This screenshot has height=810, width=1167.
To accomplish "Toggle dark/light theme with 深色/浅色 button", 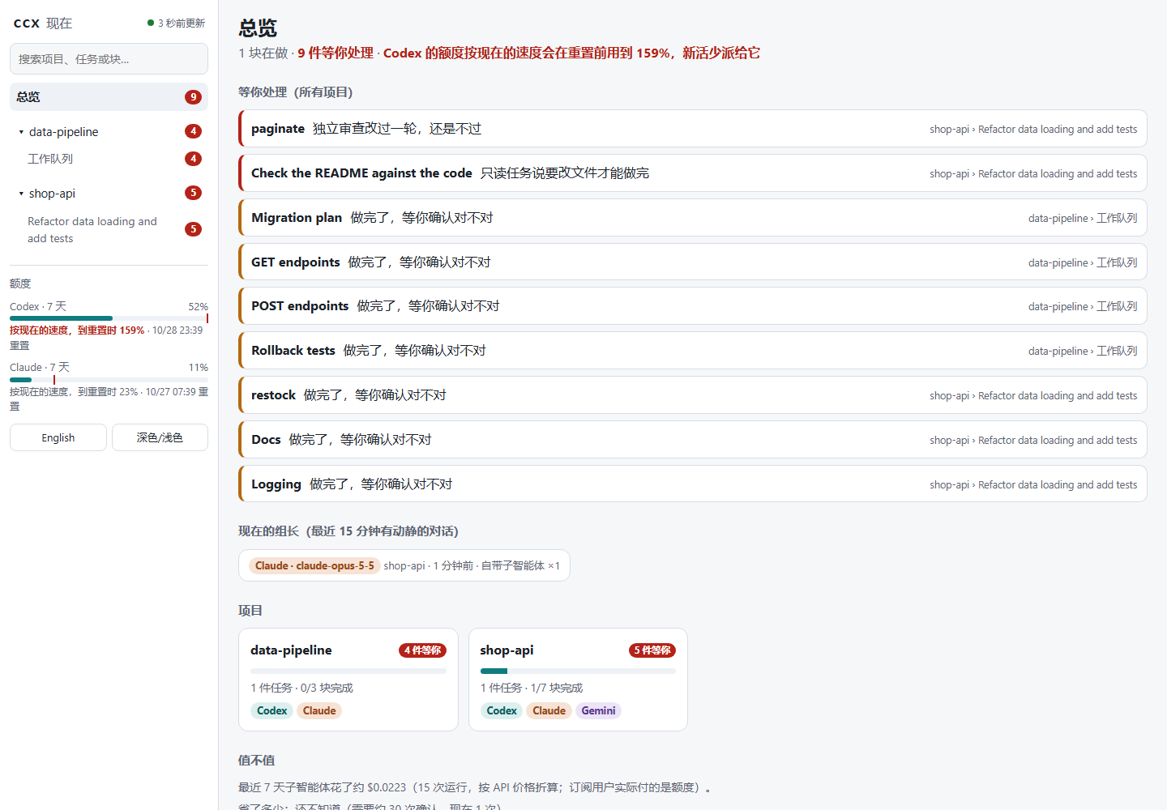I will [x=160, y=437].
